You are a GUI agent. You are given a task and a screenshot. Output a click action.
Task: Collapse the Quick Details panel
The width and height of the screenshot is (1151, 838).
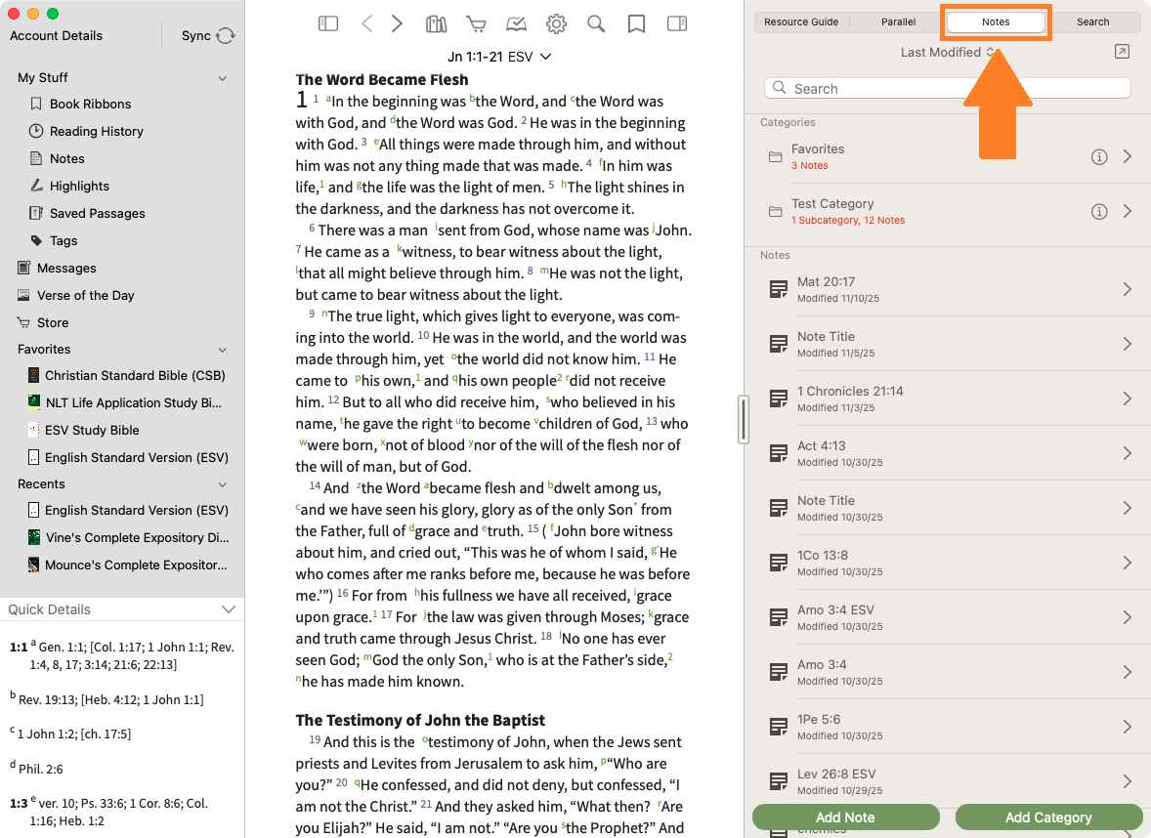[x=229, y=609]
